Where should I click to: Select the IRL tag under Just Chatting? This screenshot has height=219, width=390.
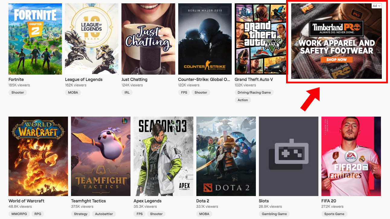point(127,92)
